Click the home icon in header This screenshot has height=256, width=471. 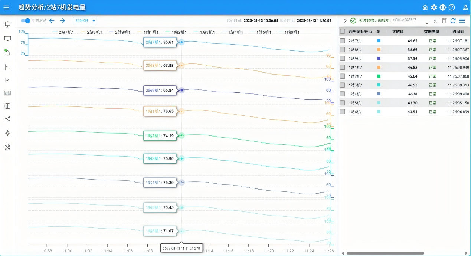(425, 7)
